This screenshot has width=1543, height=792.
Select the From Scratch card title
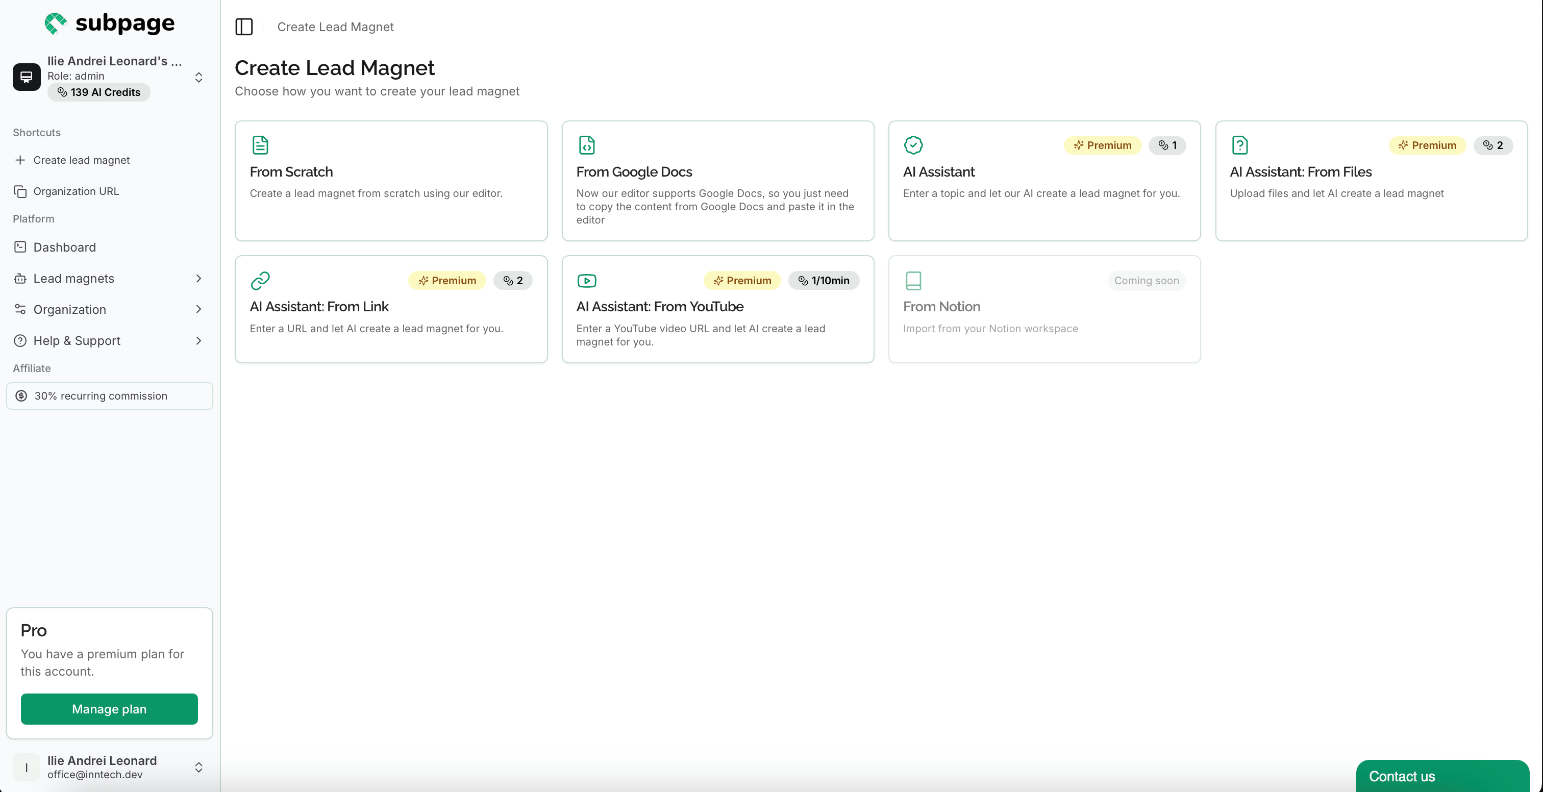point(291,172)
